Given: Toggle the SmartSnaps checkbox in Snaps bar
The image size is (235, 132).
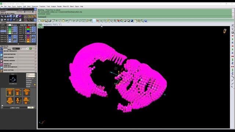Looking at the screenshot, I should click(x=33, y=12).
